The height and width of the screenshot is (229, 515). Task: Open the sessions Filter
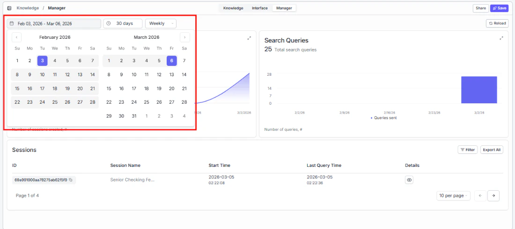(467, 150)
